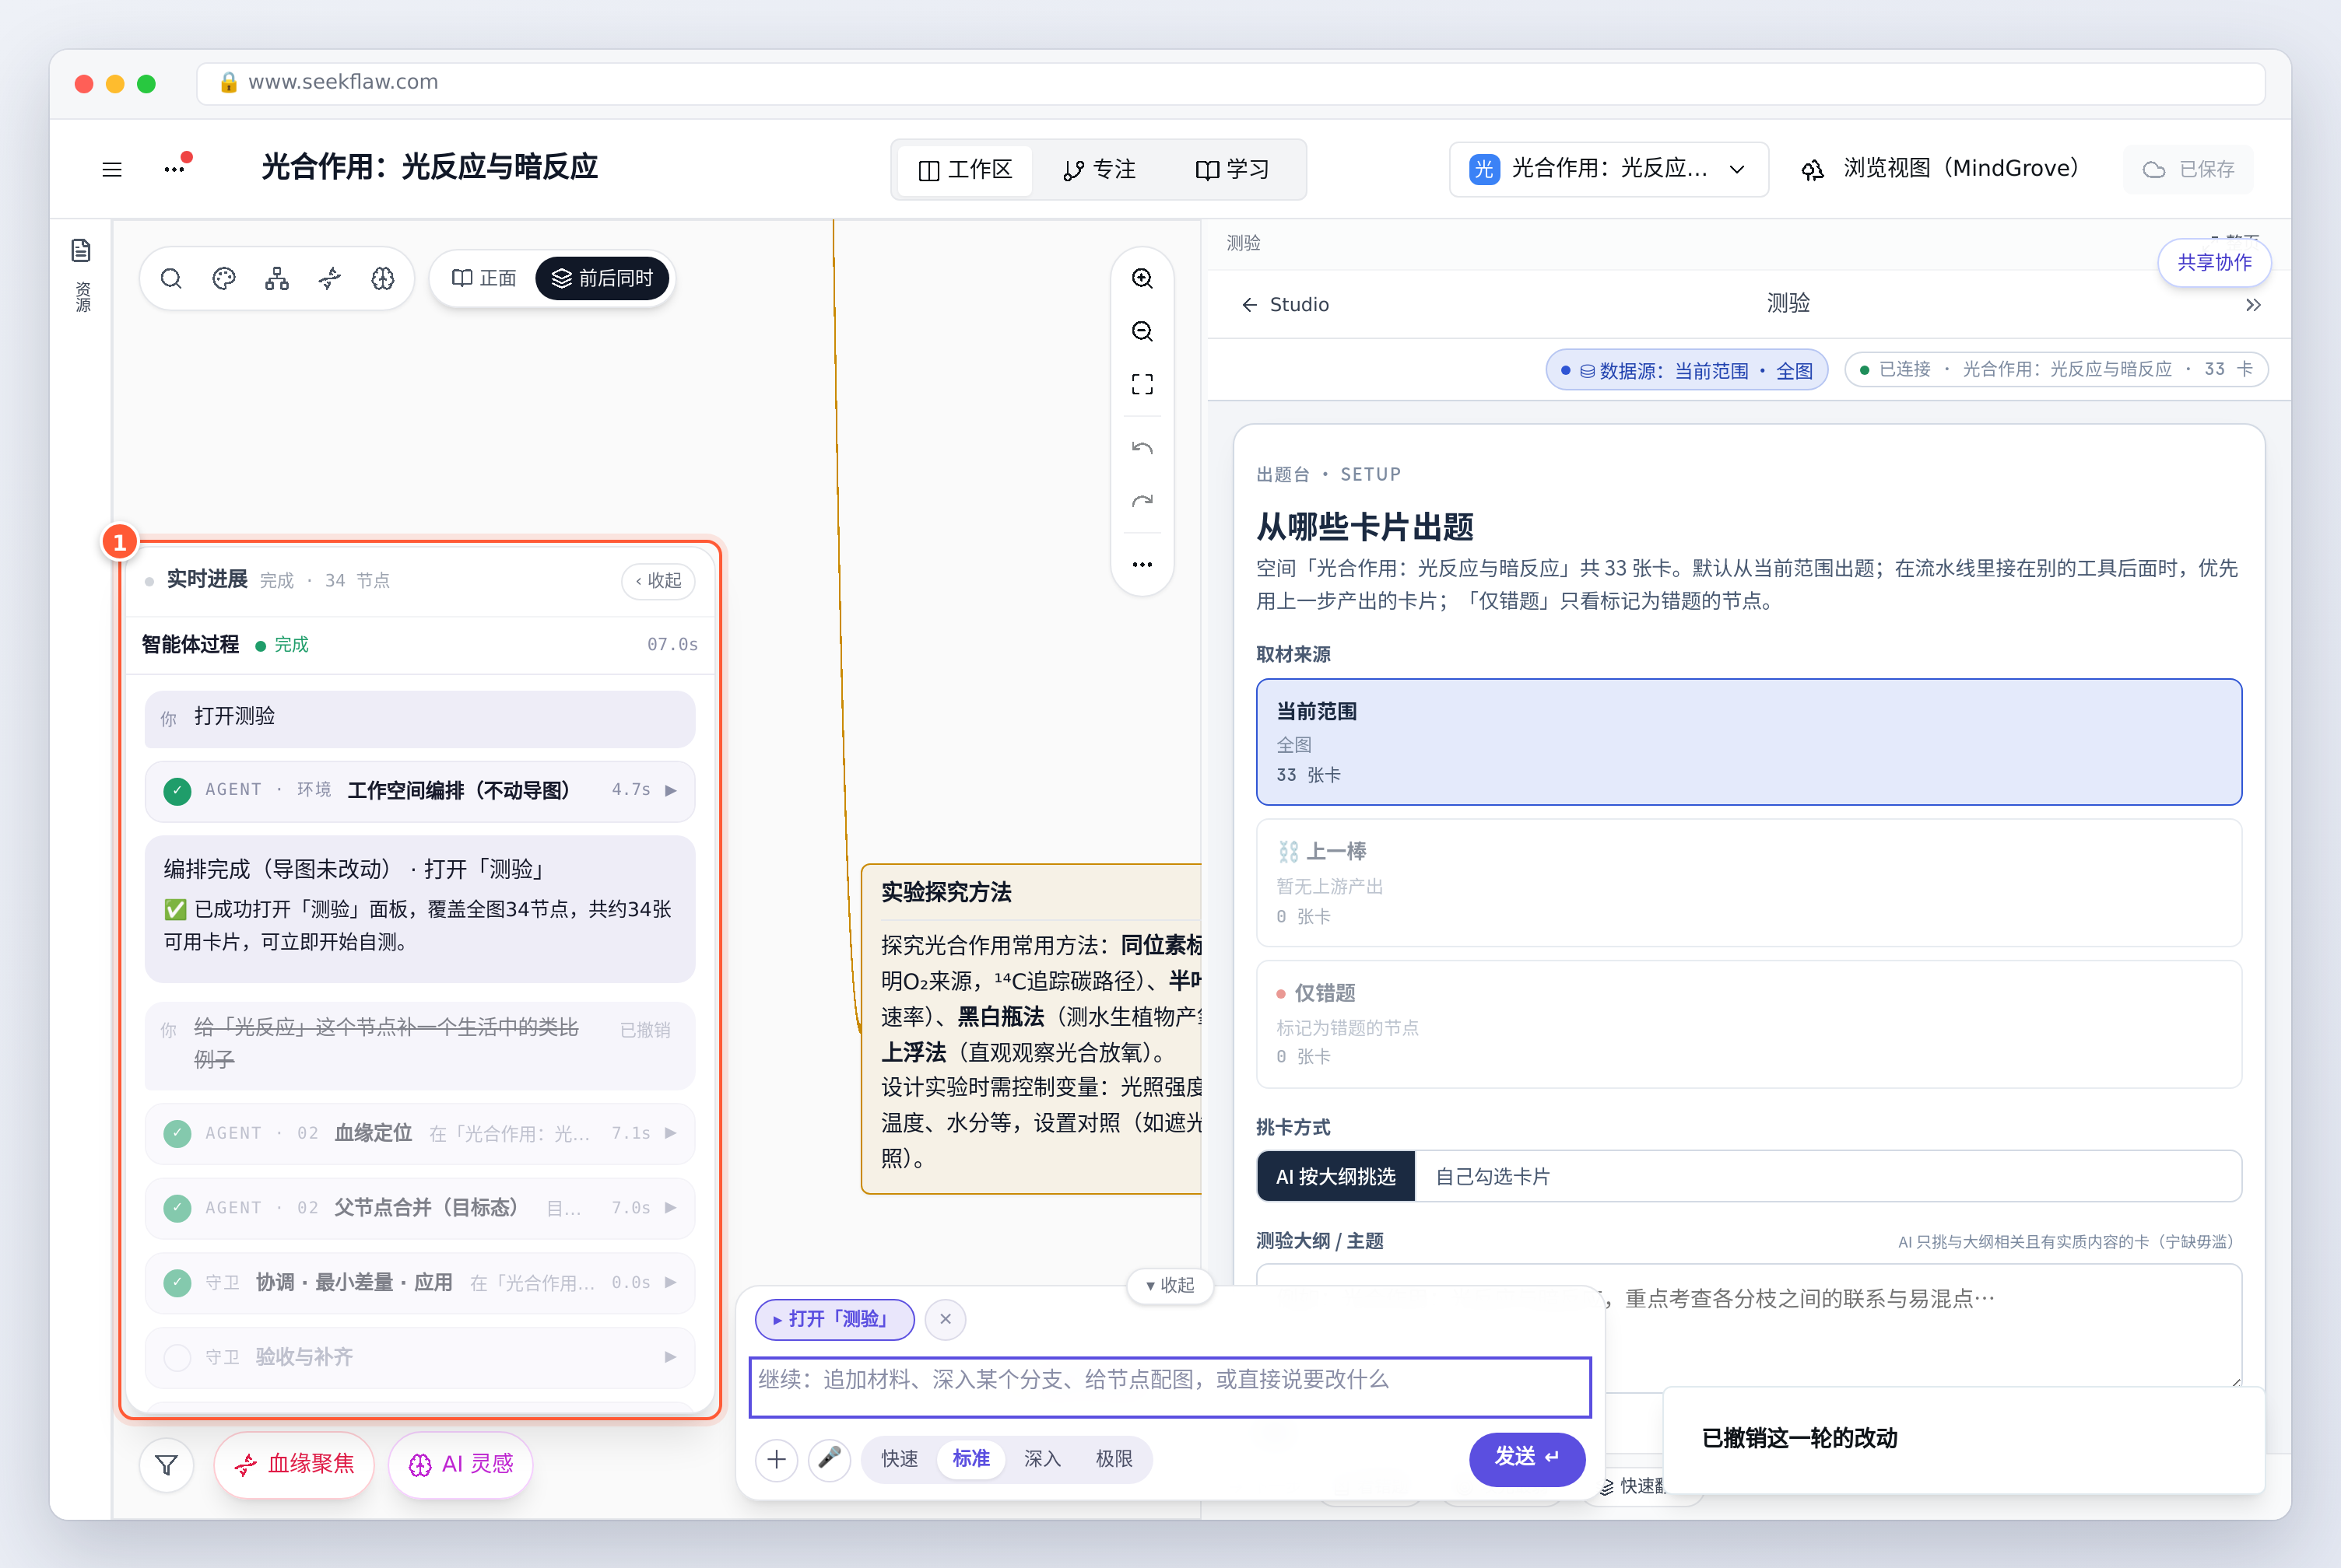2341x1568 pixels.
Task: Redo the canvas action
Action: pos(1142,501)
